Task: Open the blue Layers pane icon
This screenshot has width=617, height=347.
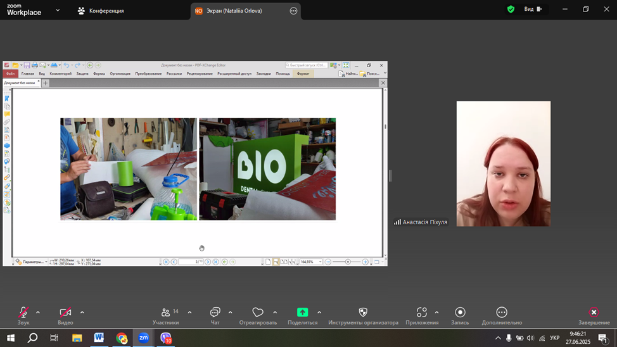Action: (x=7, y=146)
